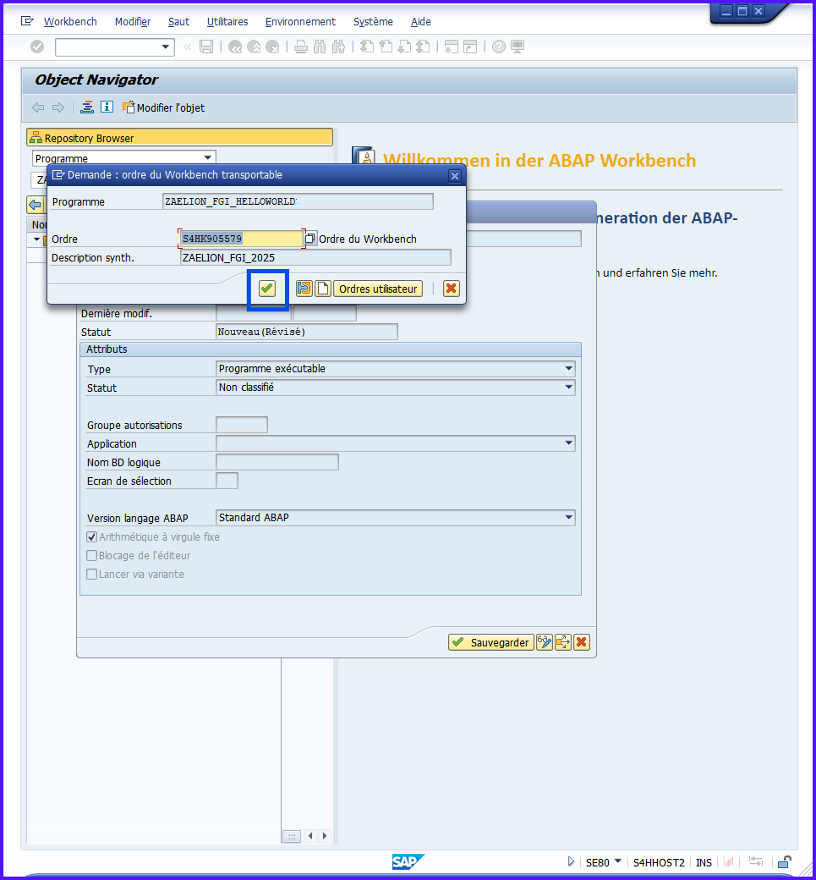The height and width of the screenshot is (880, 816).
Task: Click the horizontal scroll right arrow
Action: tap(324, 836)
